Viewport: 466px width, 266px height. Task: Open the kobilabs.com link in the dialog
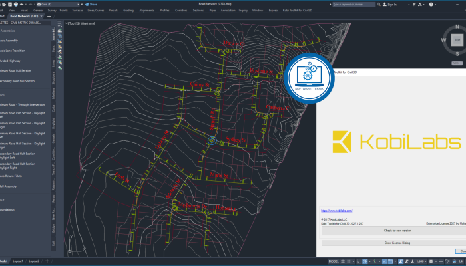[x=336, y=211]
